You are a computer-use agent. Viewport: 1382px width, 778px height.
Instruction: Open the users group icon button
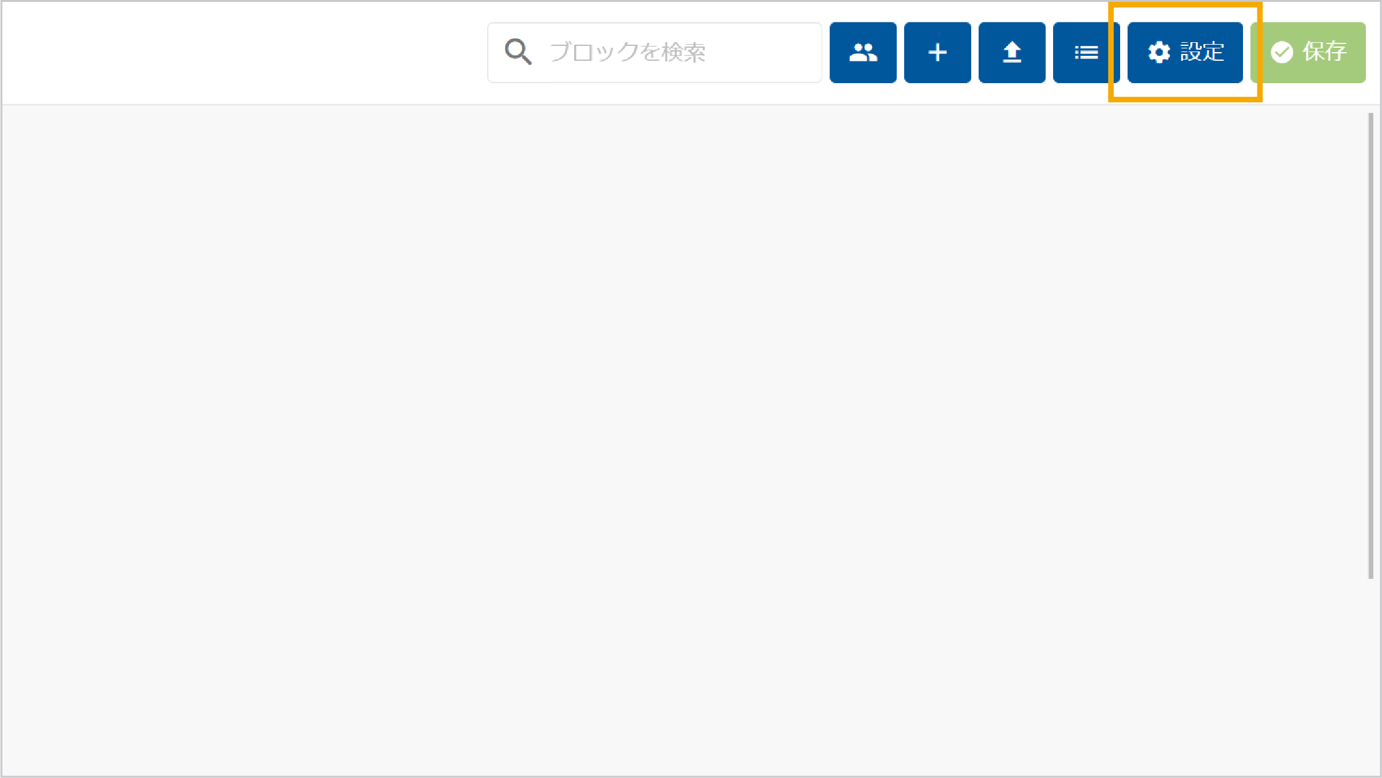(863, 53)
